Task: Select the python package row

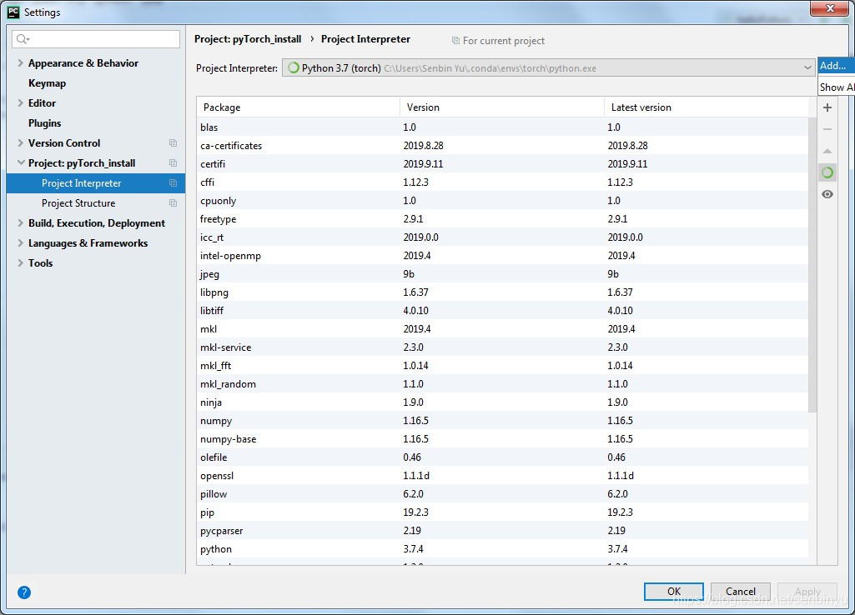Action: coord(502,549)
